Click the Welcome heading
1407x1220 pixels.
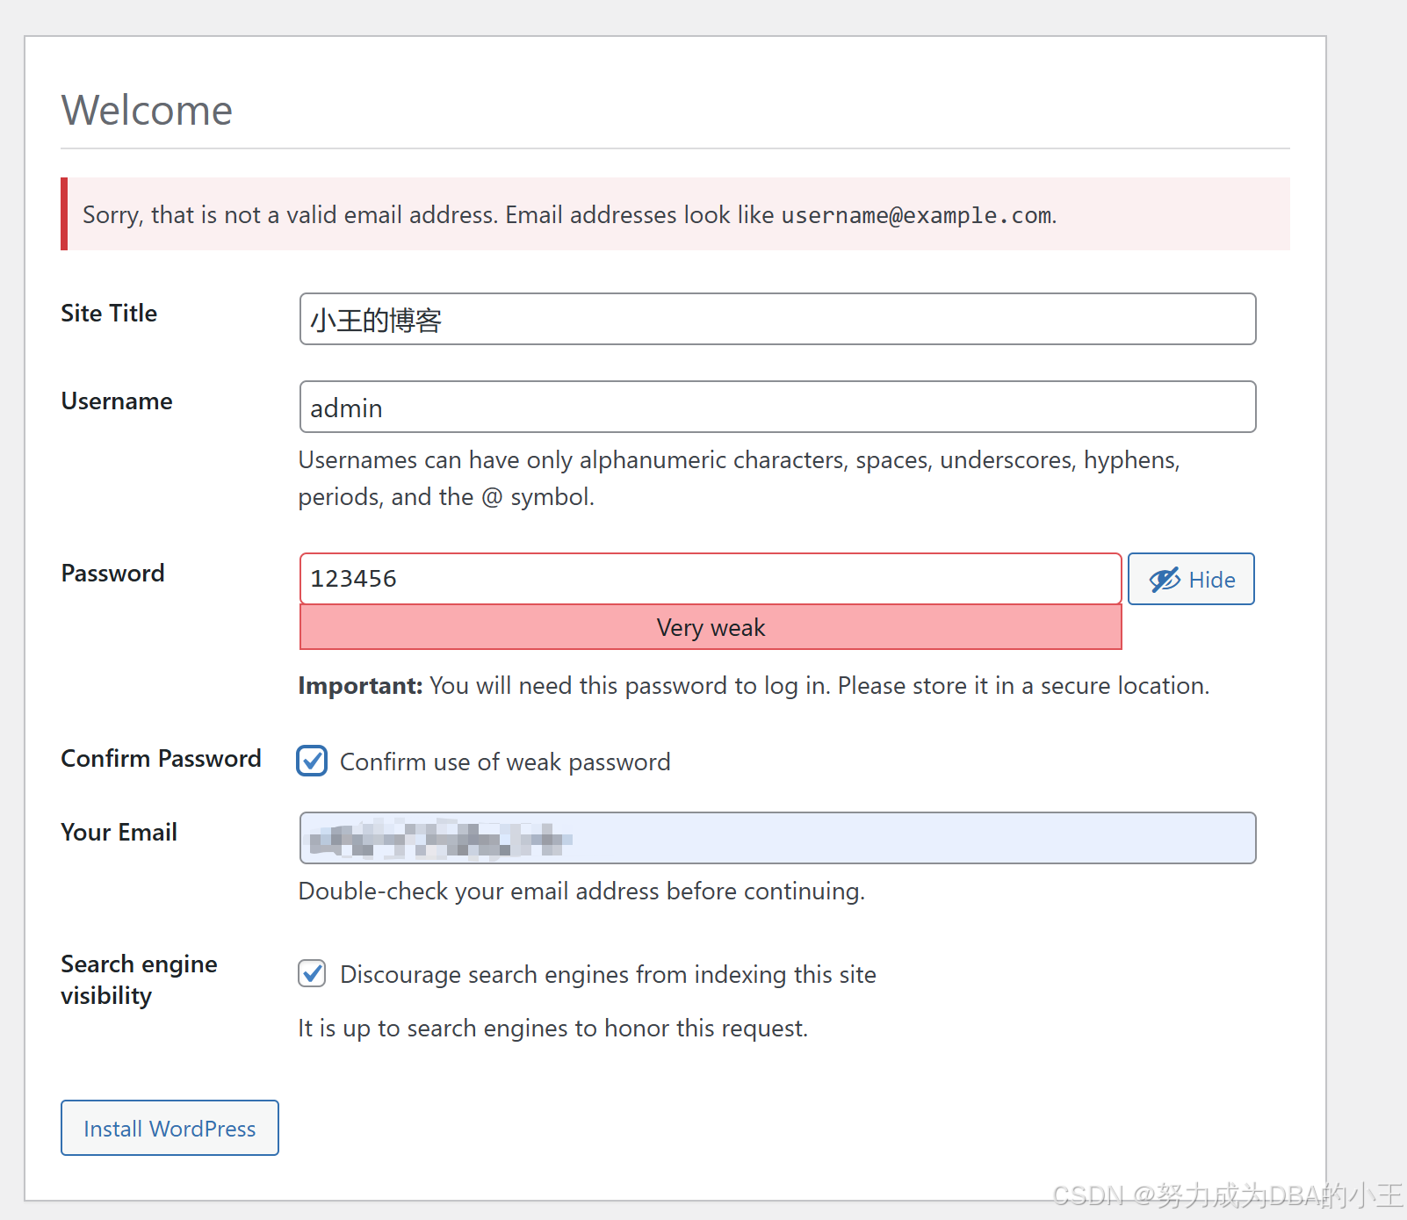(x=147, y=110)
